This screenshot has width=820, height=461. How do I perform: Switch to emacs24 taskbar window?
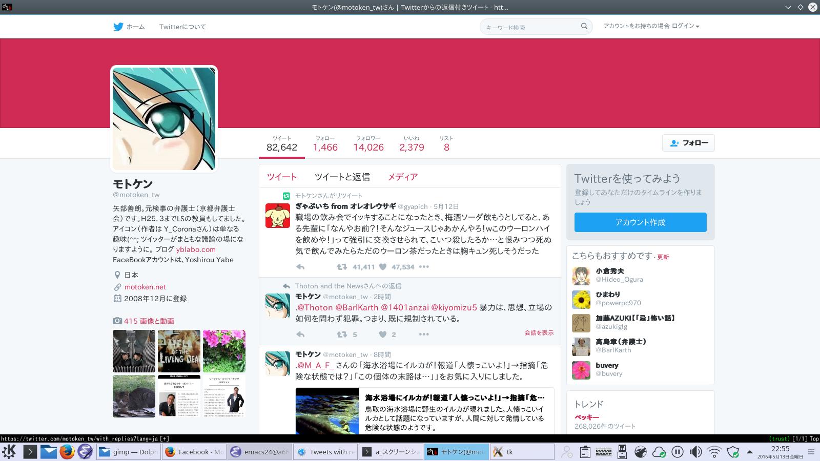[260, 452]
